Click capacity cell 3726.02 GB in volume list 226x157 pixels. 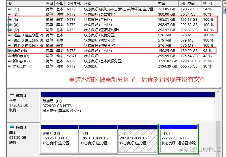(x=168, y=61)
